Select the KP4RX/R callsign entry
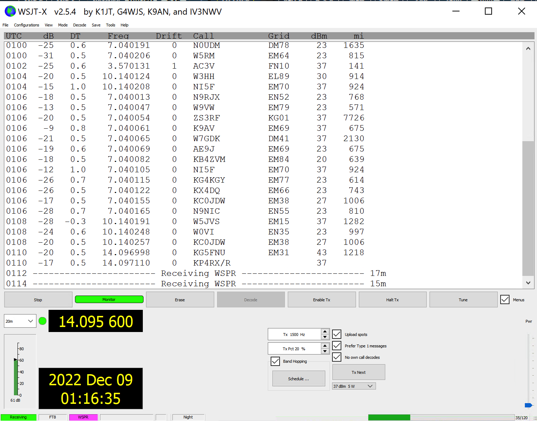537x421 pixels. coord(212,263)
